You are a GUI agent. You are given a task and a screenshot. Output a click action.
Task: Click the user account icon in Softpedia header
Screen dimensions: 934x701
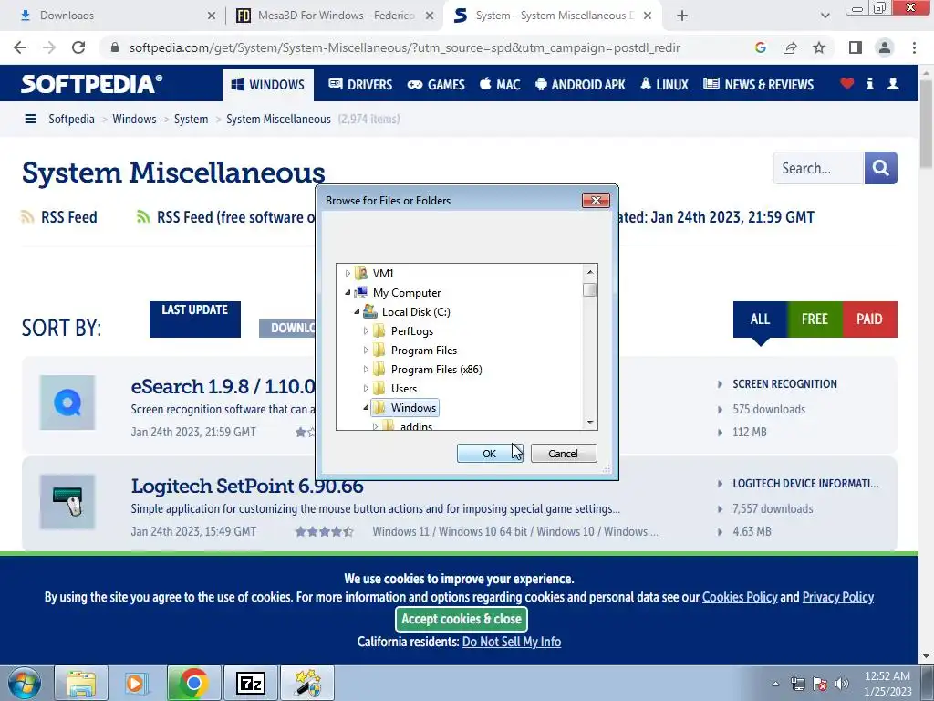[x=893, y=83]
